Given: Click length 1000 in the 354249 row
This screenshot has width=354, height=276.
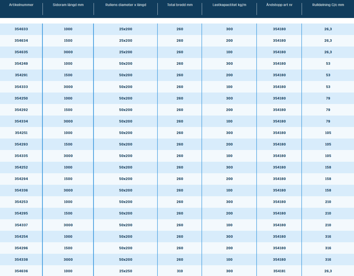Looking at the screenshot, I should coord(68,63).
